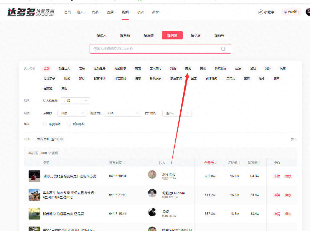
Task: Open the 专业版 badge with diamond icon
Action: pos(291,12)
